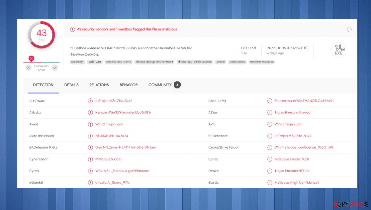Click the 2022-01-06 07:02:59 UTC timestamp
371x210 pixels.
(x=288, y=48)
